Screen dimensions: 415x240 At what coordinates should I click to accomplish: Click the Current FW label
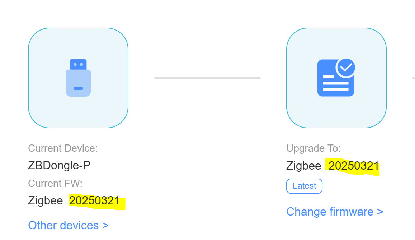point(55,183)
